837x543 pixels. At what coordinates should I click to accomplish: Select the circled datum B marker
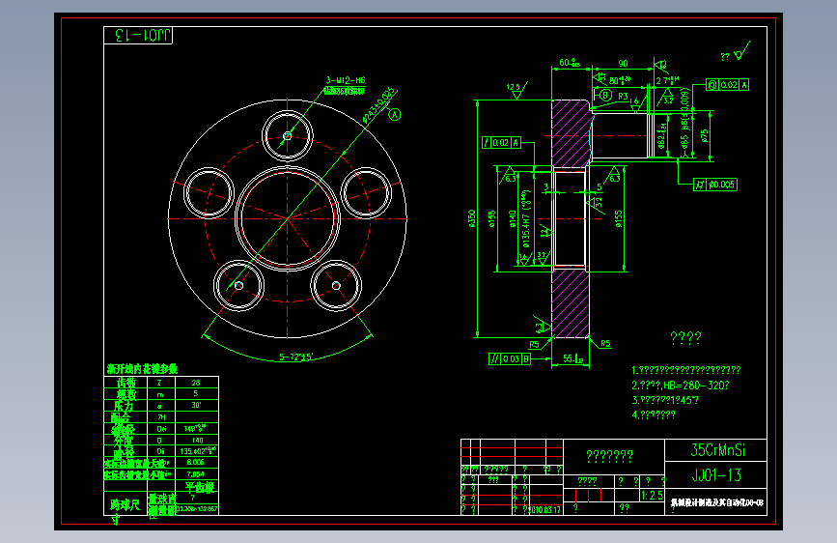606,95
